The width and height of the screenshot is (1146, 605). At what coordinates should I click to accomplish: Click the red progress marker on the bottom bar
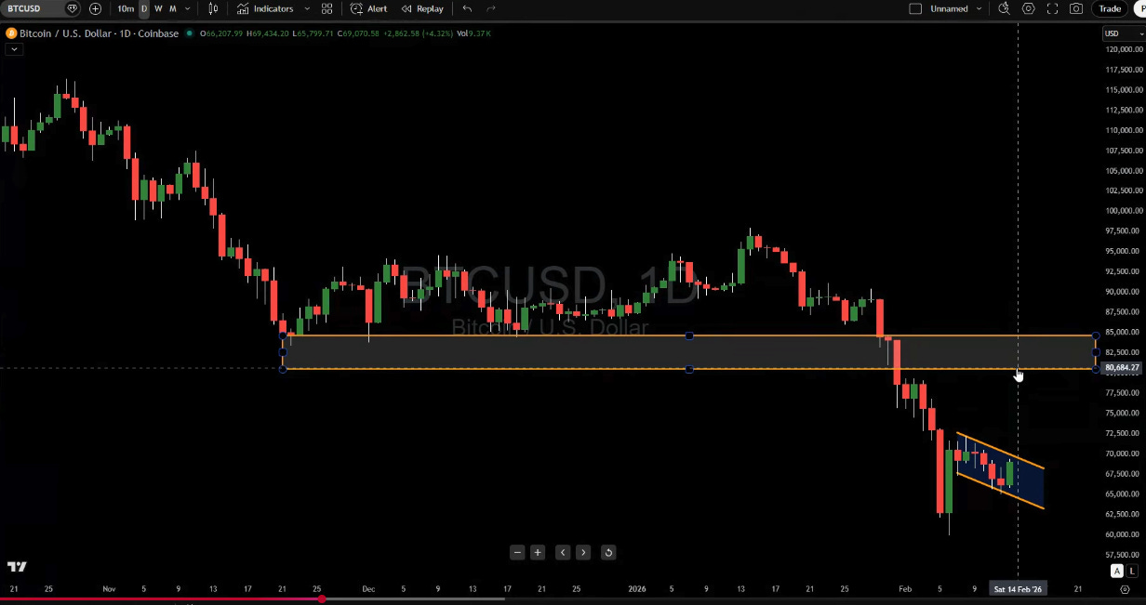point(321,598)
